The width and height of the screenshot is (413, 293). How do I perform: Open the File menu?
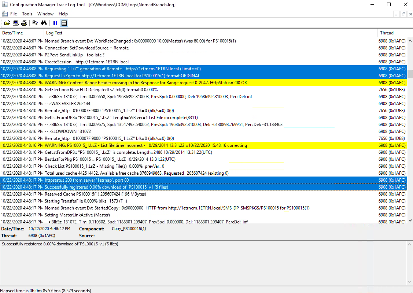[14, 14]
